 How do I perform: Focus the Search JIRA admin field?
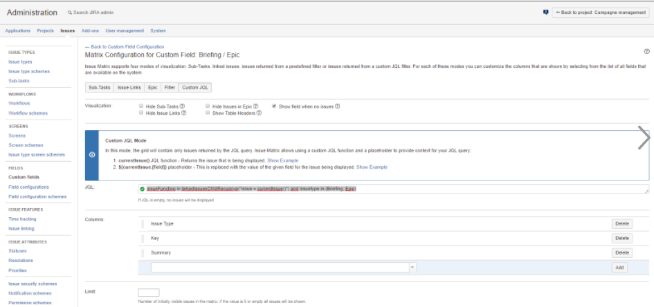pyautogui.click(x=93, y=12)
